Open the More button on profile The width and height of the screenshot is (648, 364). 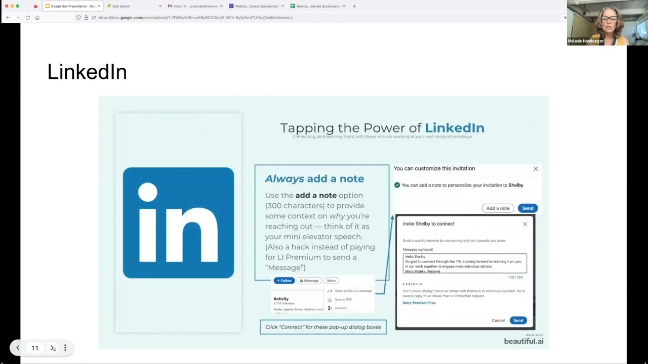(331, 281)
